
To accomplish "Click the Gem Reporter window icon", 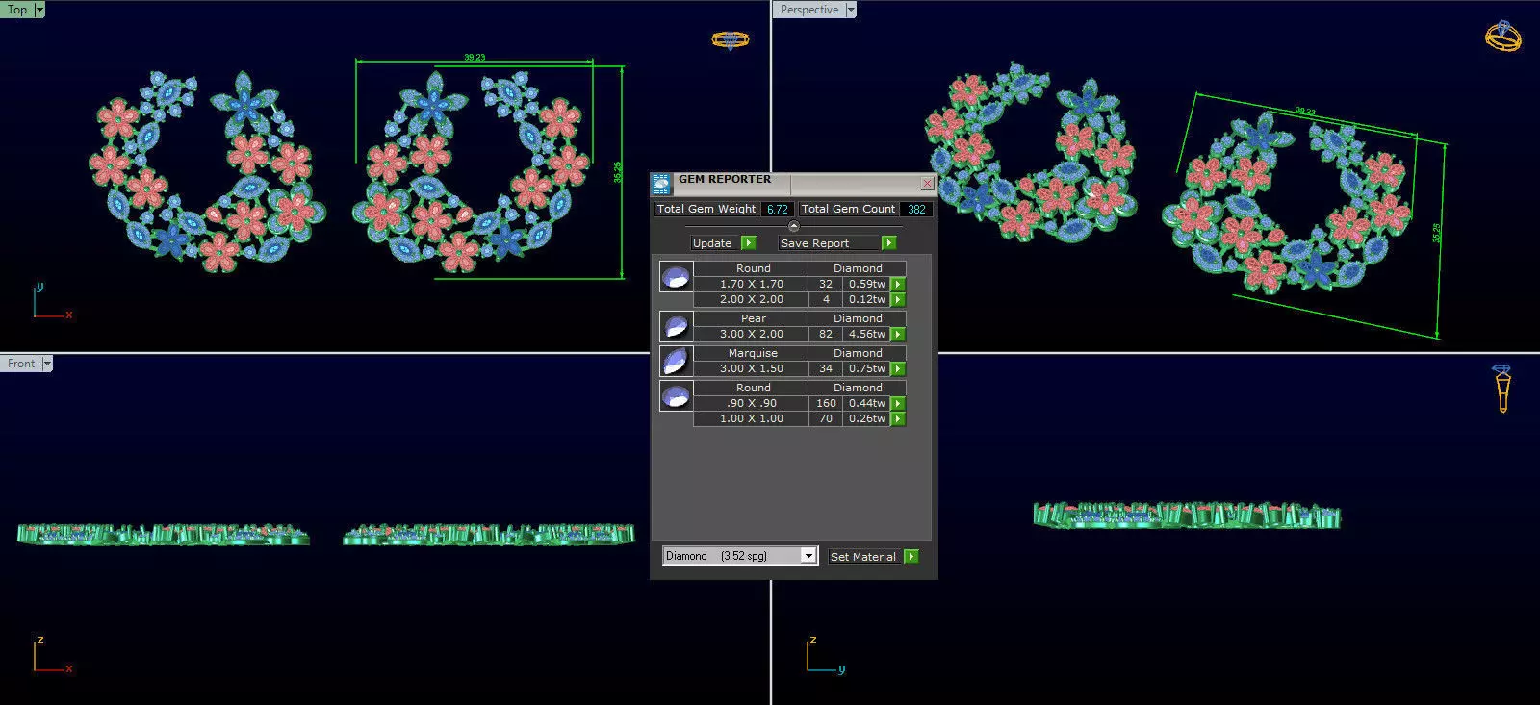I will pyautogui.click(x=660, y=184).
